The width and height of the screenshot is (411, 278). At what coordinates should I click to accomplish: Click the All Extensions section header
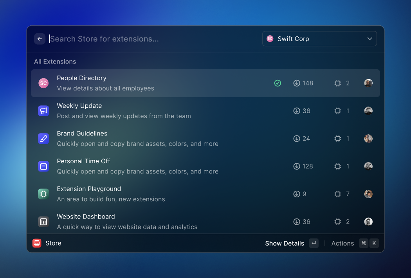point(55,61)
